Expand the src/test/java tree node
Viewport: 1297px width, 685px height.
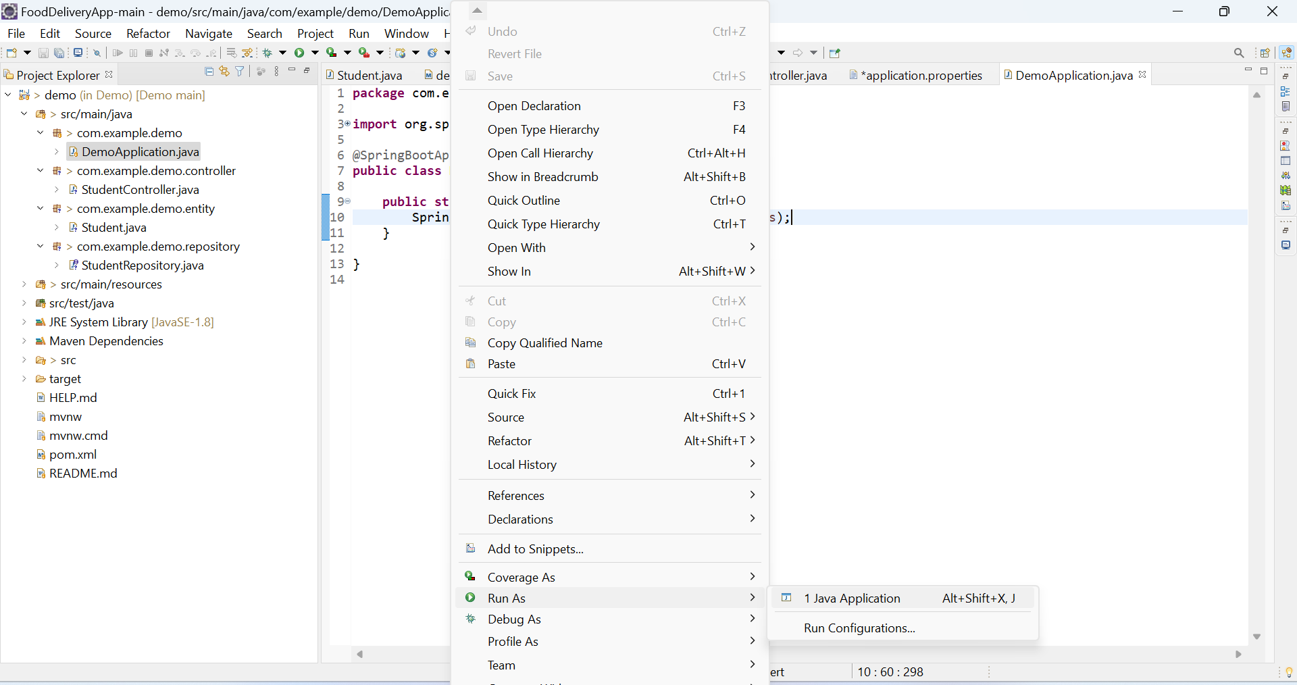pyautogui.click(x=24, y=303)
